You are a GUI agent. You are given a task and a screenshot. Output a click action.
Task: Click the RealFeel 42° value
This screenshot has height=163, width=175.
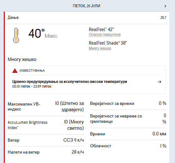pyautogui.click(x=101, y=30)
